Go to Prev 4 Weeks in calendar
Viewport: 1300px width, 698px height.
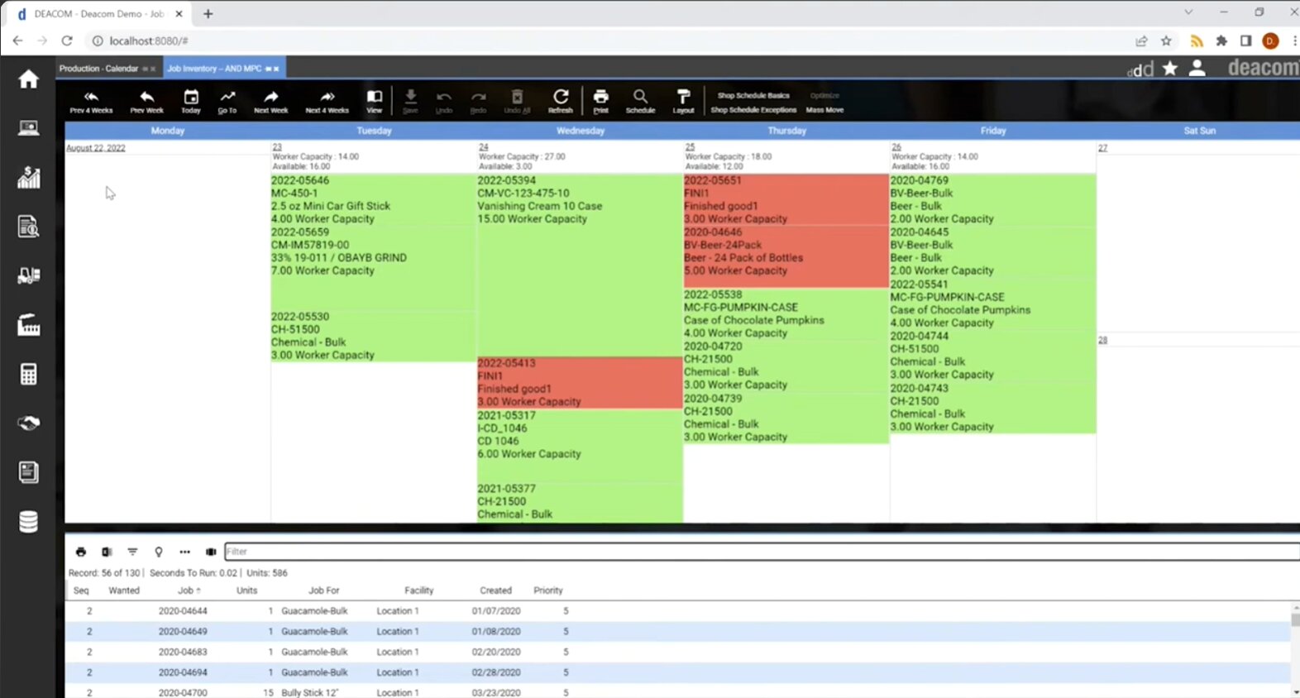tap(91, 102)
